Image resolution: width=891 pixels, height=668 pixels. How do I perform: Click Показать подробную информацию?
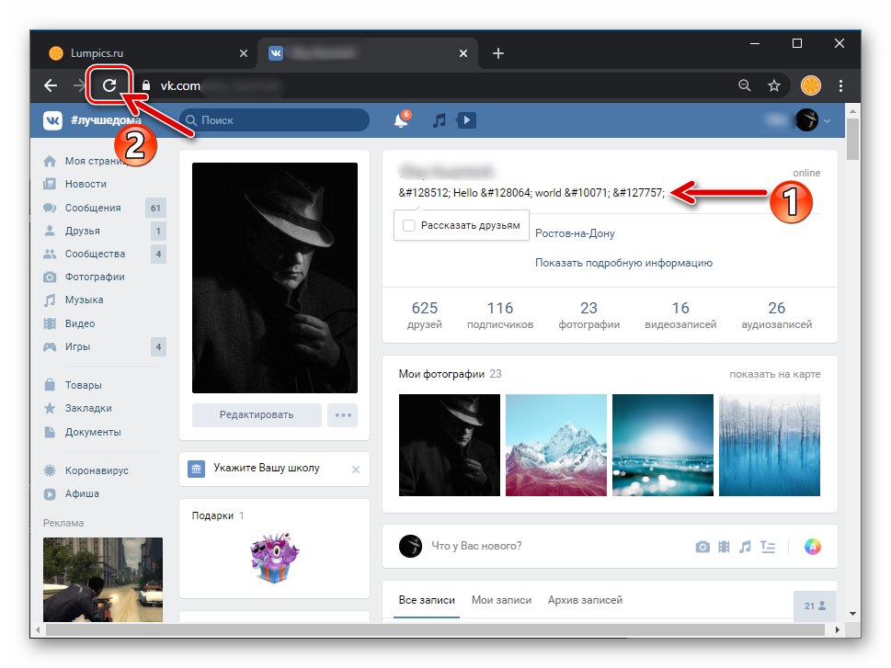click(x=623, y=263)
